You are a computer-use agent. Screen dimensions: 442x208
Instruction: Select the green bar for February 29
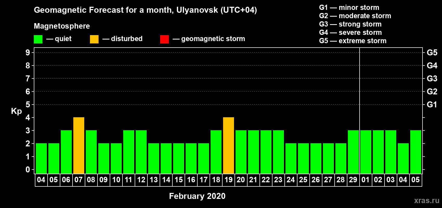coord(353,152)
